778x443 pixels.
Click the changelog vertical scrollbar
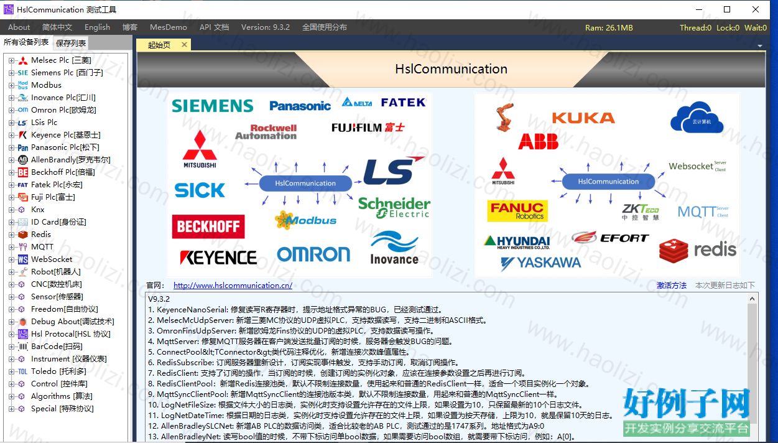tap(753, 368)
